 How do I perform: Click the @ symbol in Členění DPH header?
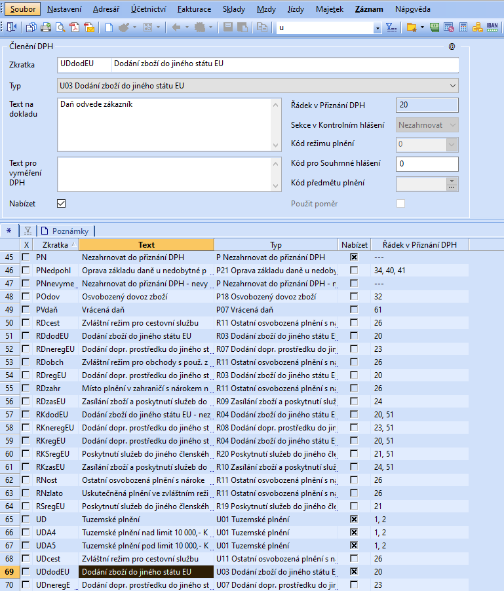(x=452, y=47)
